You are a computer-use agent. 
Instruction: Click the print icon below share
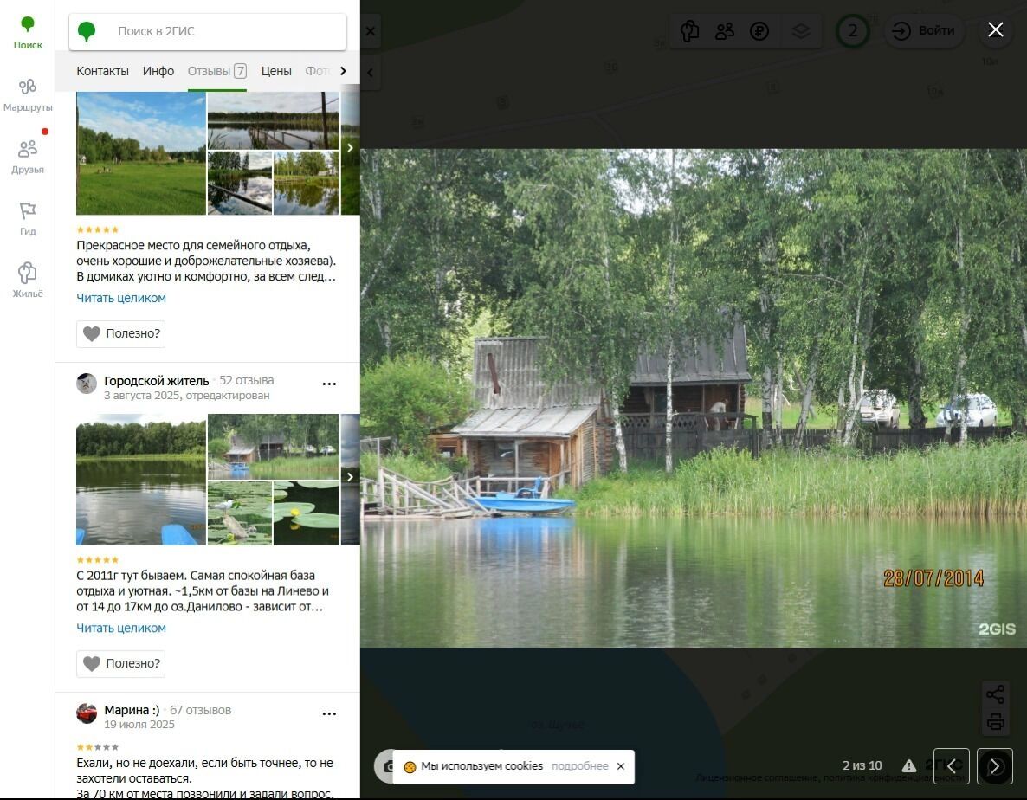coord(995,721)
